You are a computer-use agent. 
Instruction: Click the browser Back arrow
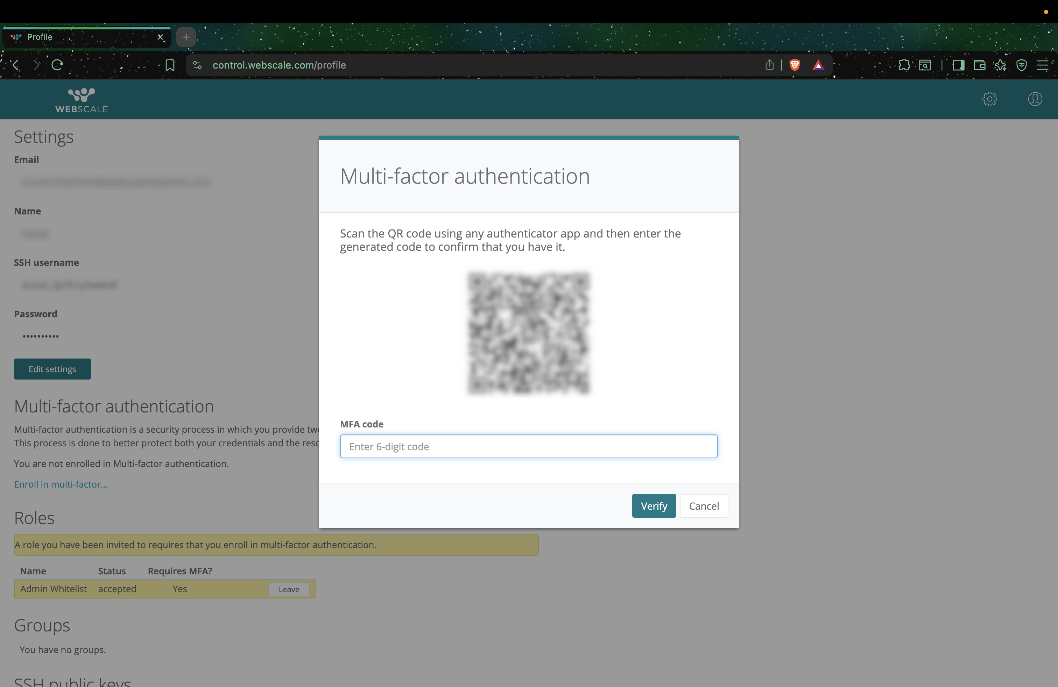[x=16, y=65]
